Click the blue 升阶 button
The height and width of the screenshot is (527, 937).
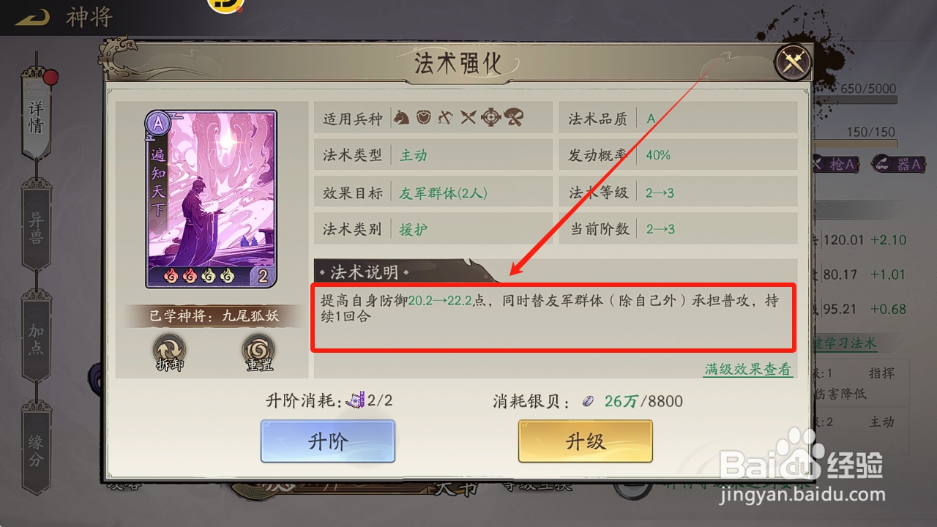tap(328, 441)
